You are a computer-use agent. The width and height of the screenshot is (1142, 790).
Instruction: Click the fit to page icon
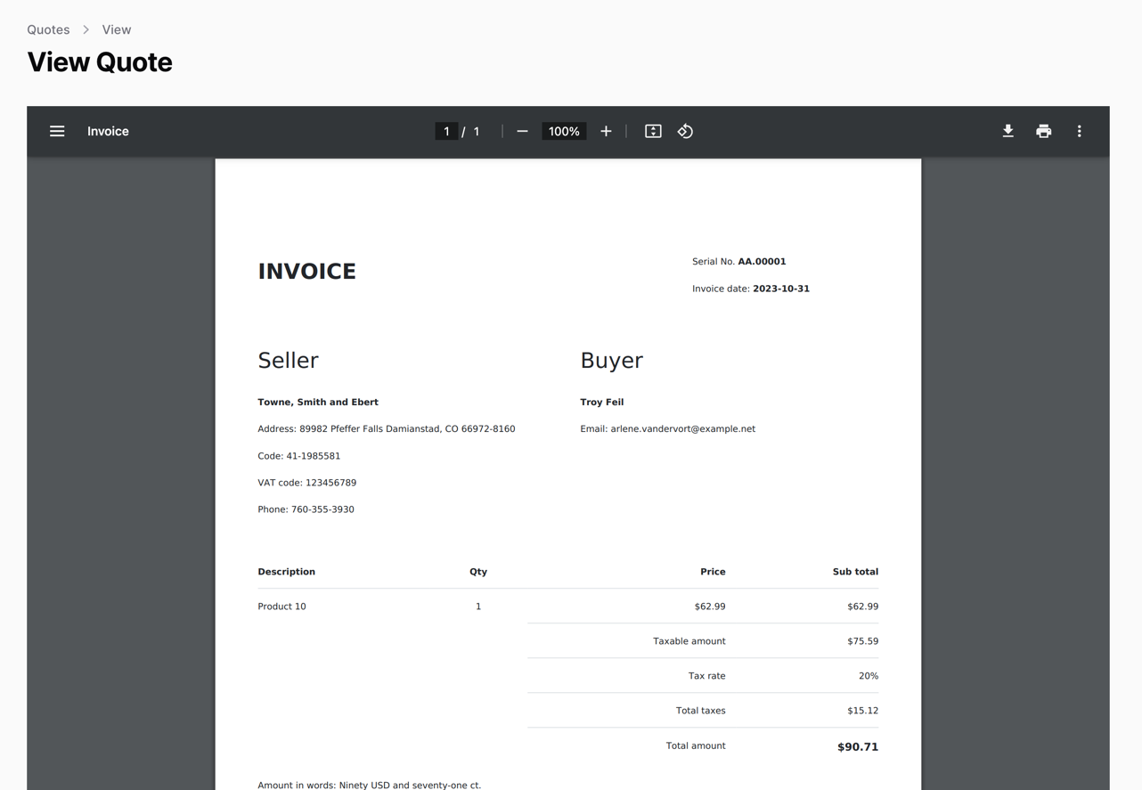[653, 131]
